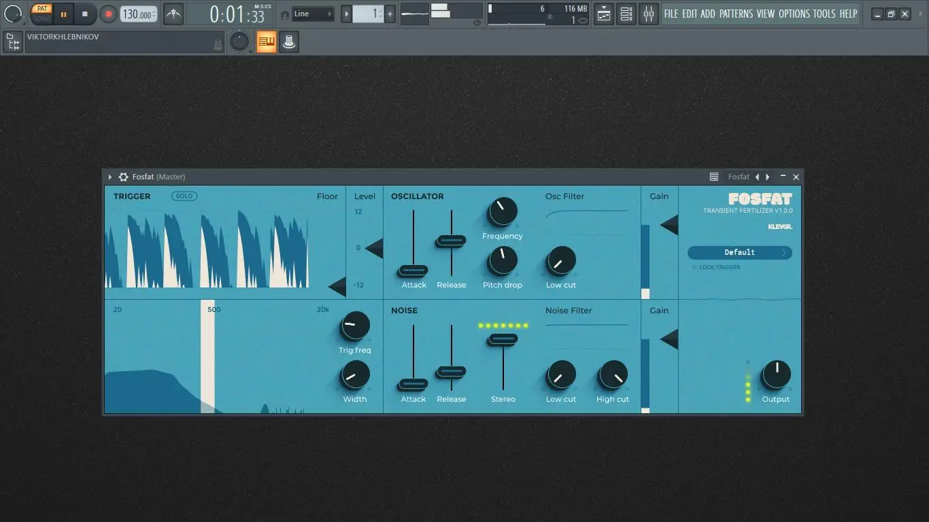Image resolution: width=929 pixels, height=522 pixels.
Task: Click the Noise Gain triangle handle
Action: click(669, 338)
